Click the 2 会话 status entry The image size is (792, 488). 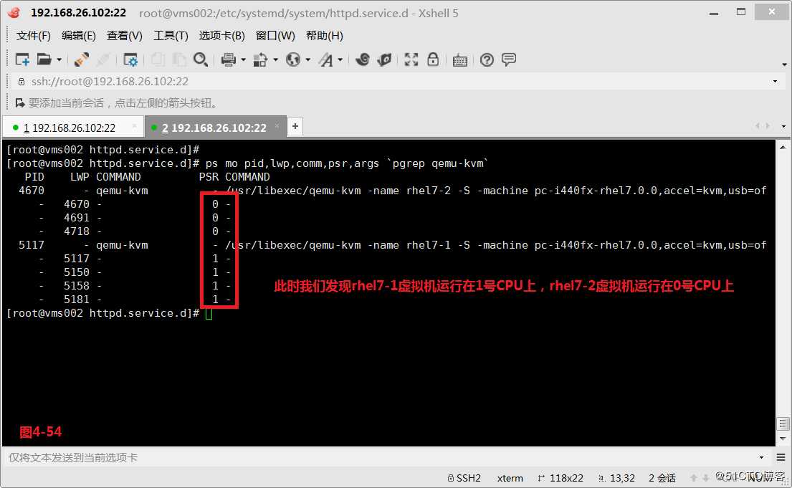coord(662,478)
